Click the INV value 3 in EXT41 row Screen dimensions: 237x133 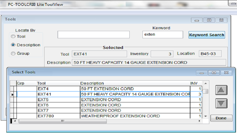(196, 94)
